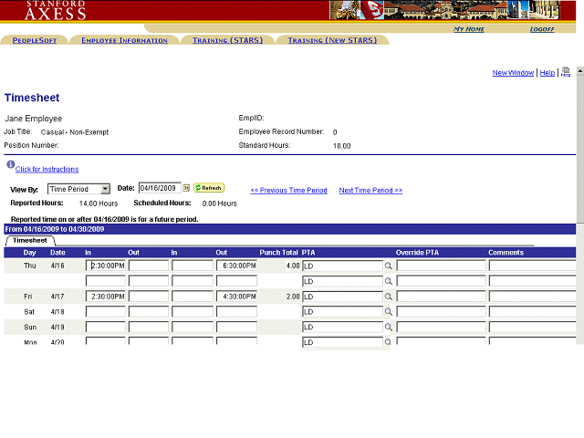Click the page icon next to Help
This screenshot has width=584, height=438.
(x=566, y=72)
